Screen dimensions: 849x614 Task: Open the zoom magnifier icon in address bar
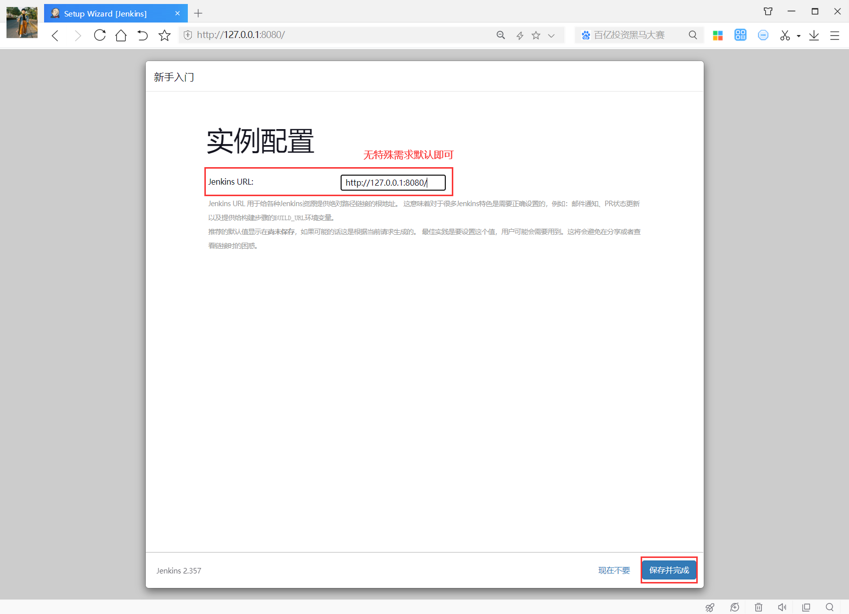tap(500, 35)
